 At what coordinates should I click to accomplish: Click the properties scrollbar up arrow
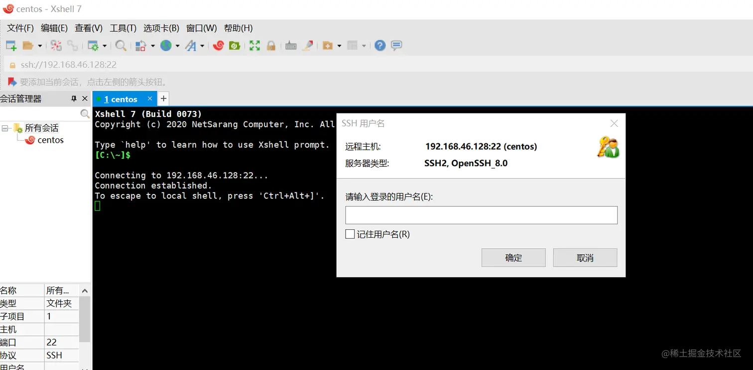click(85, 290)
